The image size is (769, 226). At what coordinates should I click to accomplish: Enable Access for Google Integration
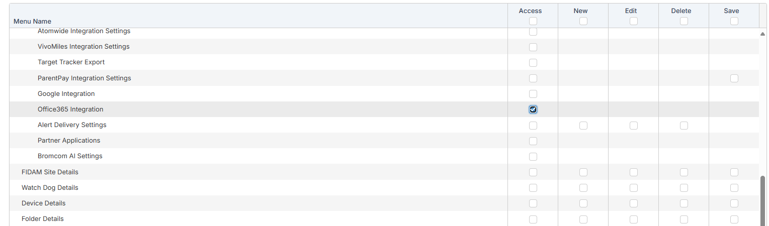[x=533, y=94]
